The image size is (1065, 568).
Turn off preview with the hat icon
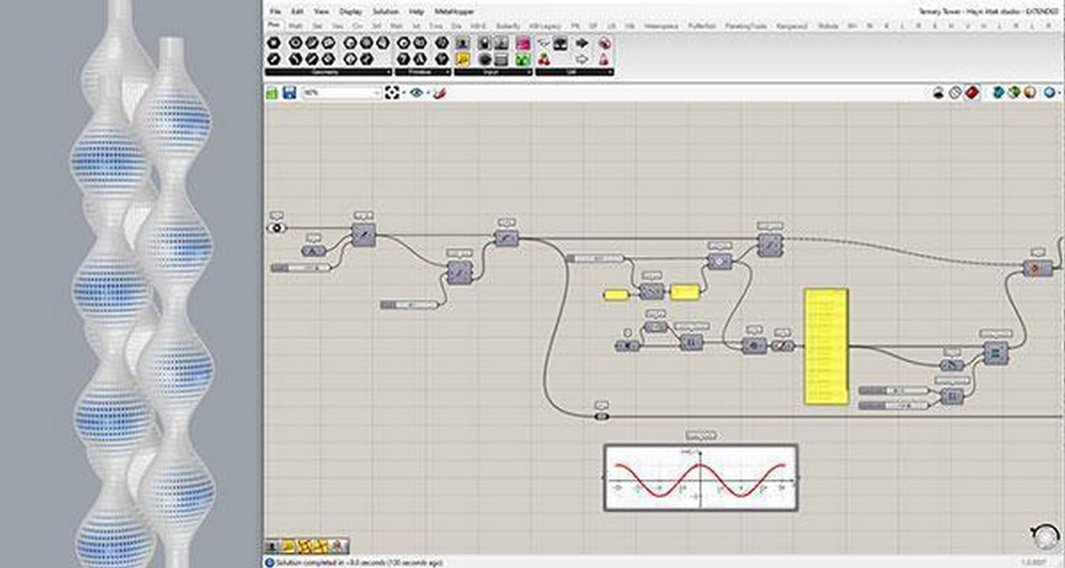(x=939, y=92)
